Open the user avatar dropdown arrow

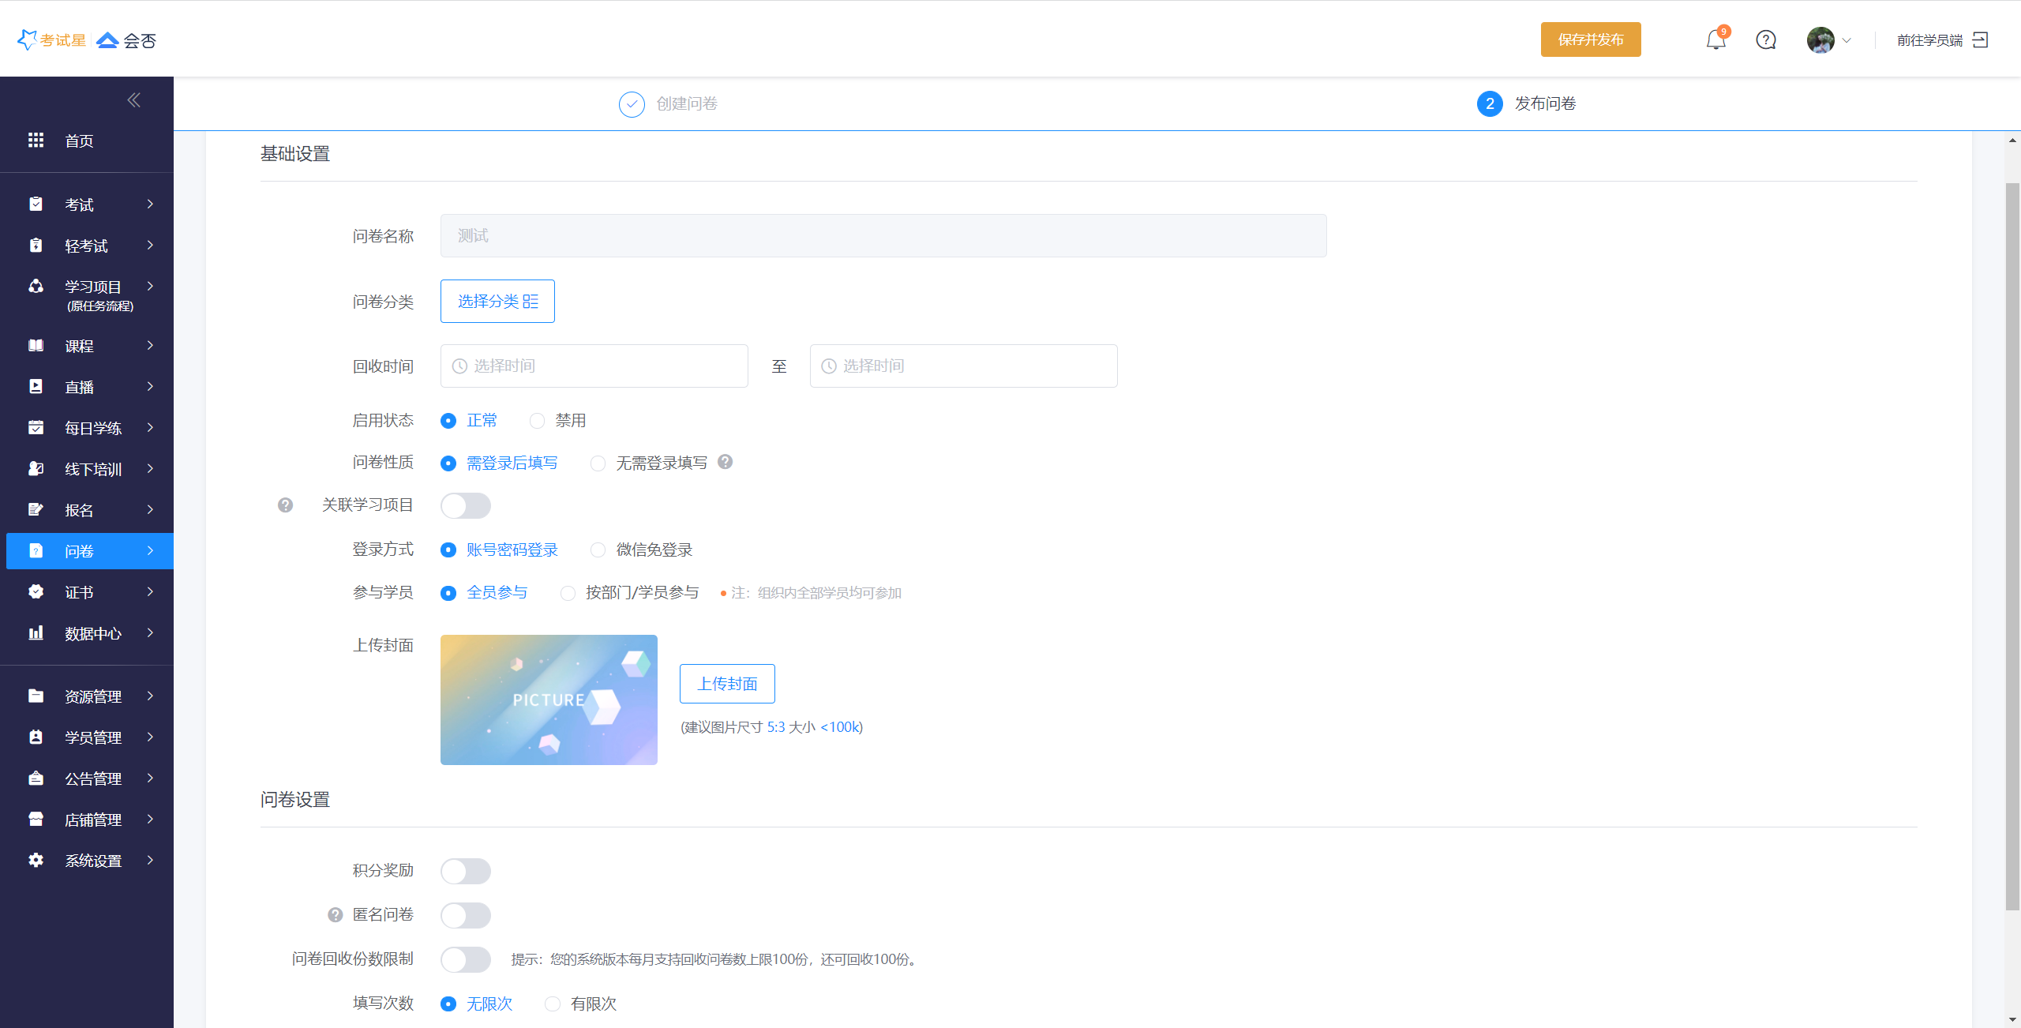coord(1847,40)
